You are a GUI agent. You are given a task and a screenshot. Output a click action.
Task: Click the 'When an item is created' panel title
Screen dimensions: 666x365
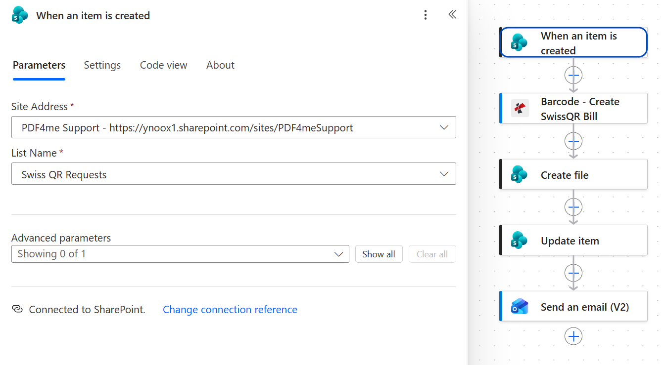[93, 15]
